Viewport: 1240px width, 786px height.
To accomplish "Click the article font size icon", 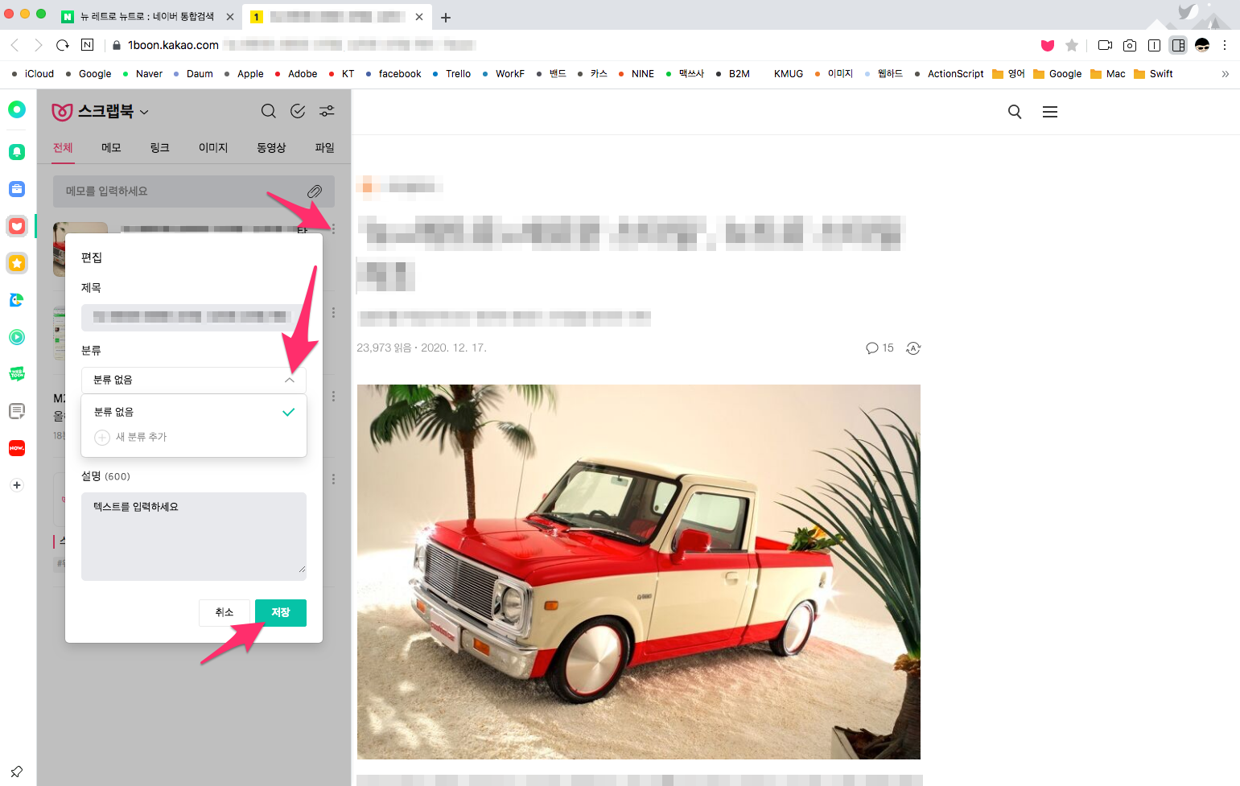I will pyautogui.click(x=913, y=348).
